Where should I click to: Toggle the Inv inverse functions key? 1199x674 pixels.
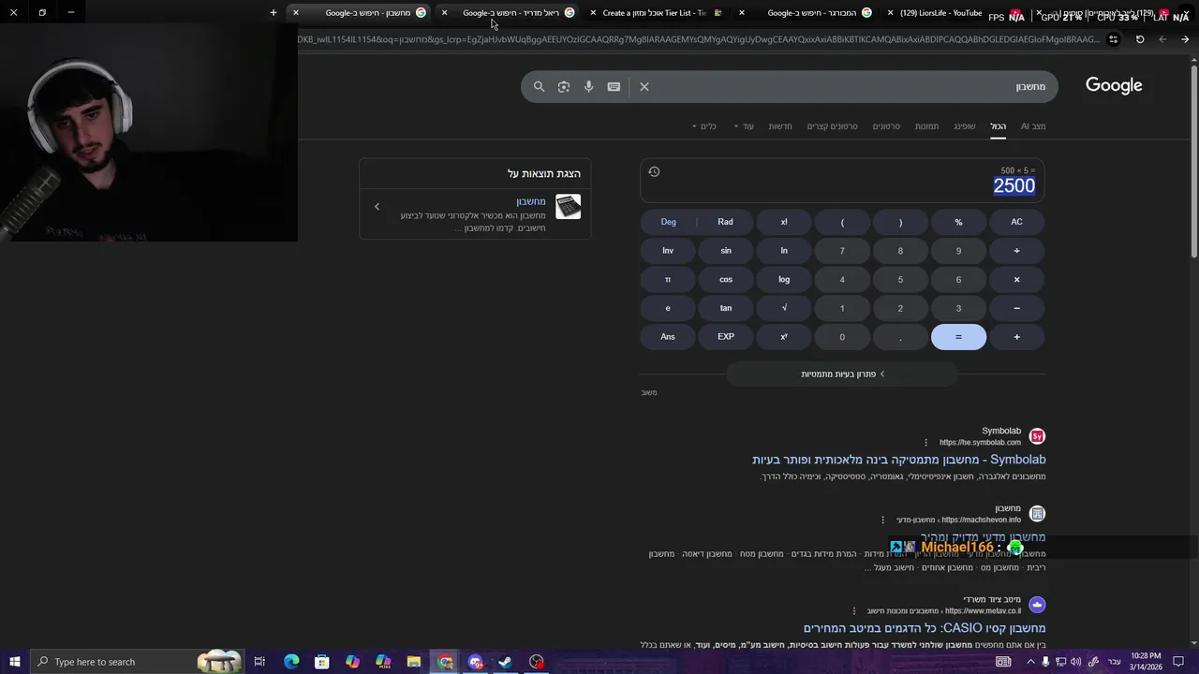coord(668,251)
